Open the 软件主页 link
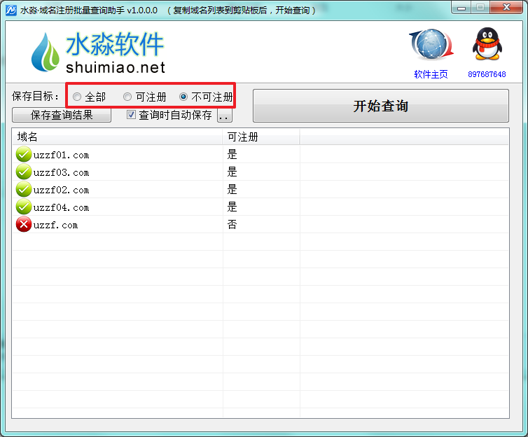 [431, 74]
